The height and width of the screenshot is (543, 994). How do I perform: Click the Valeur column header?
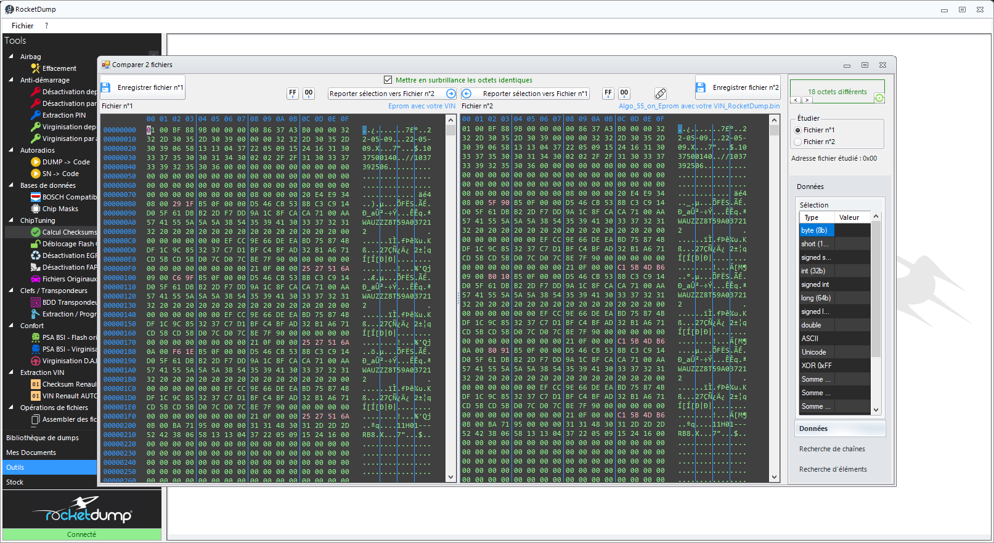tap(852, 217)
